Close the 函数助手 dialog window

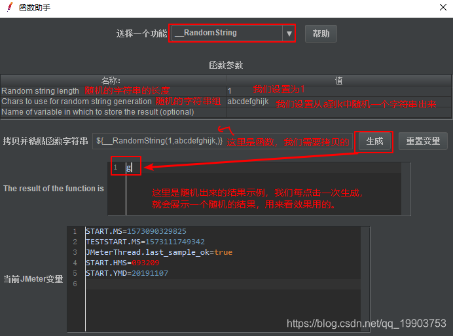[443, 7]
